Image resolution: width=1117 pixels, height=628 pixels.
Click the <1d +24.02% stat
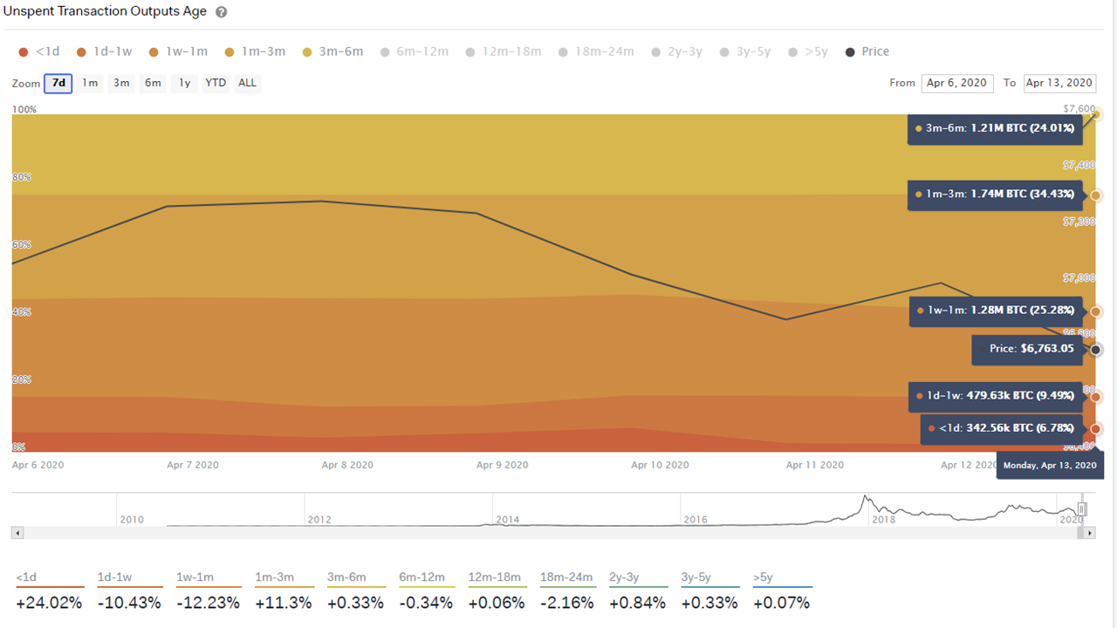point(49,602)
